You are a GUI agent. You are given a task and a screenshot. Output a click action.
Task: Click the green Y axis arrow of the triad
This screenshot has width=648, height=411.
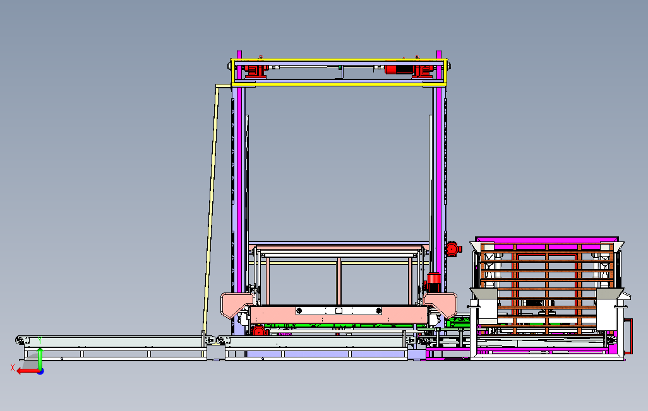[40, 358]
